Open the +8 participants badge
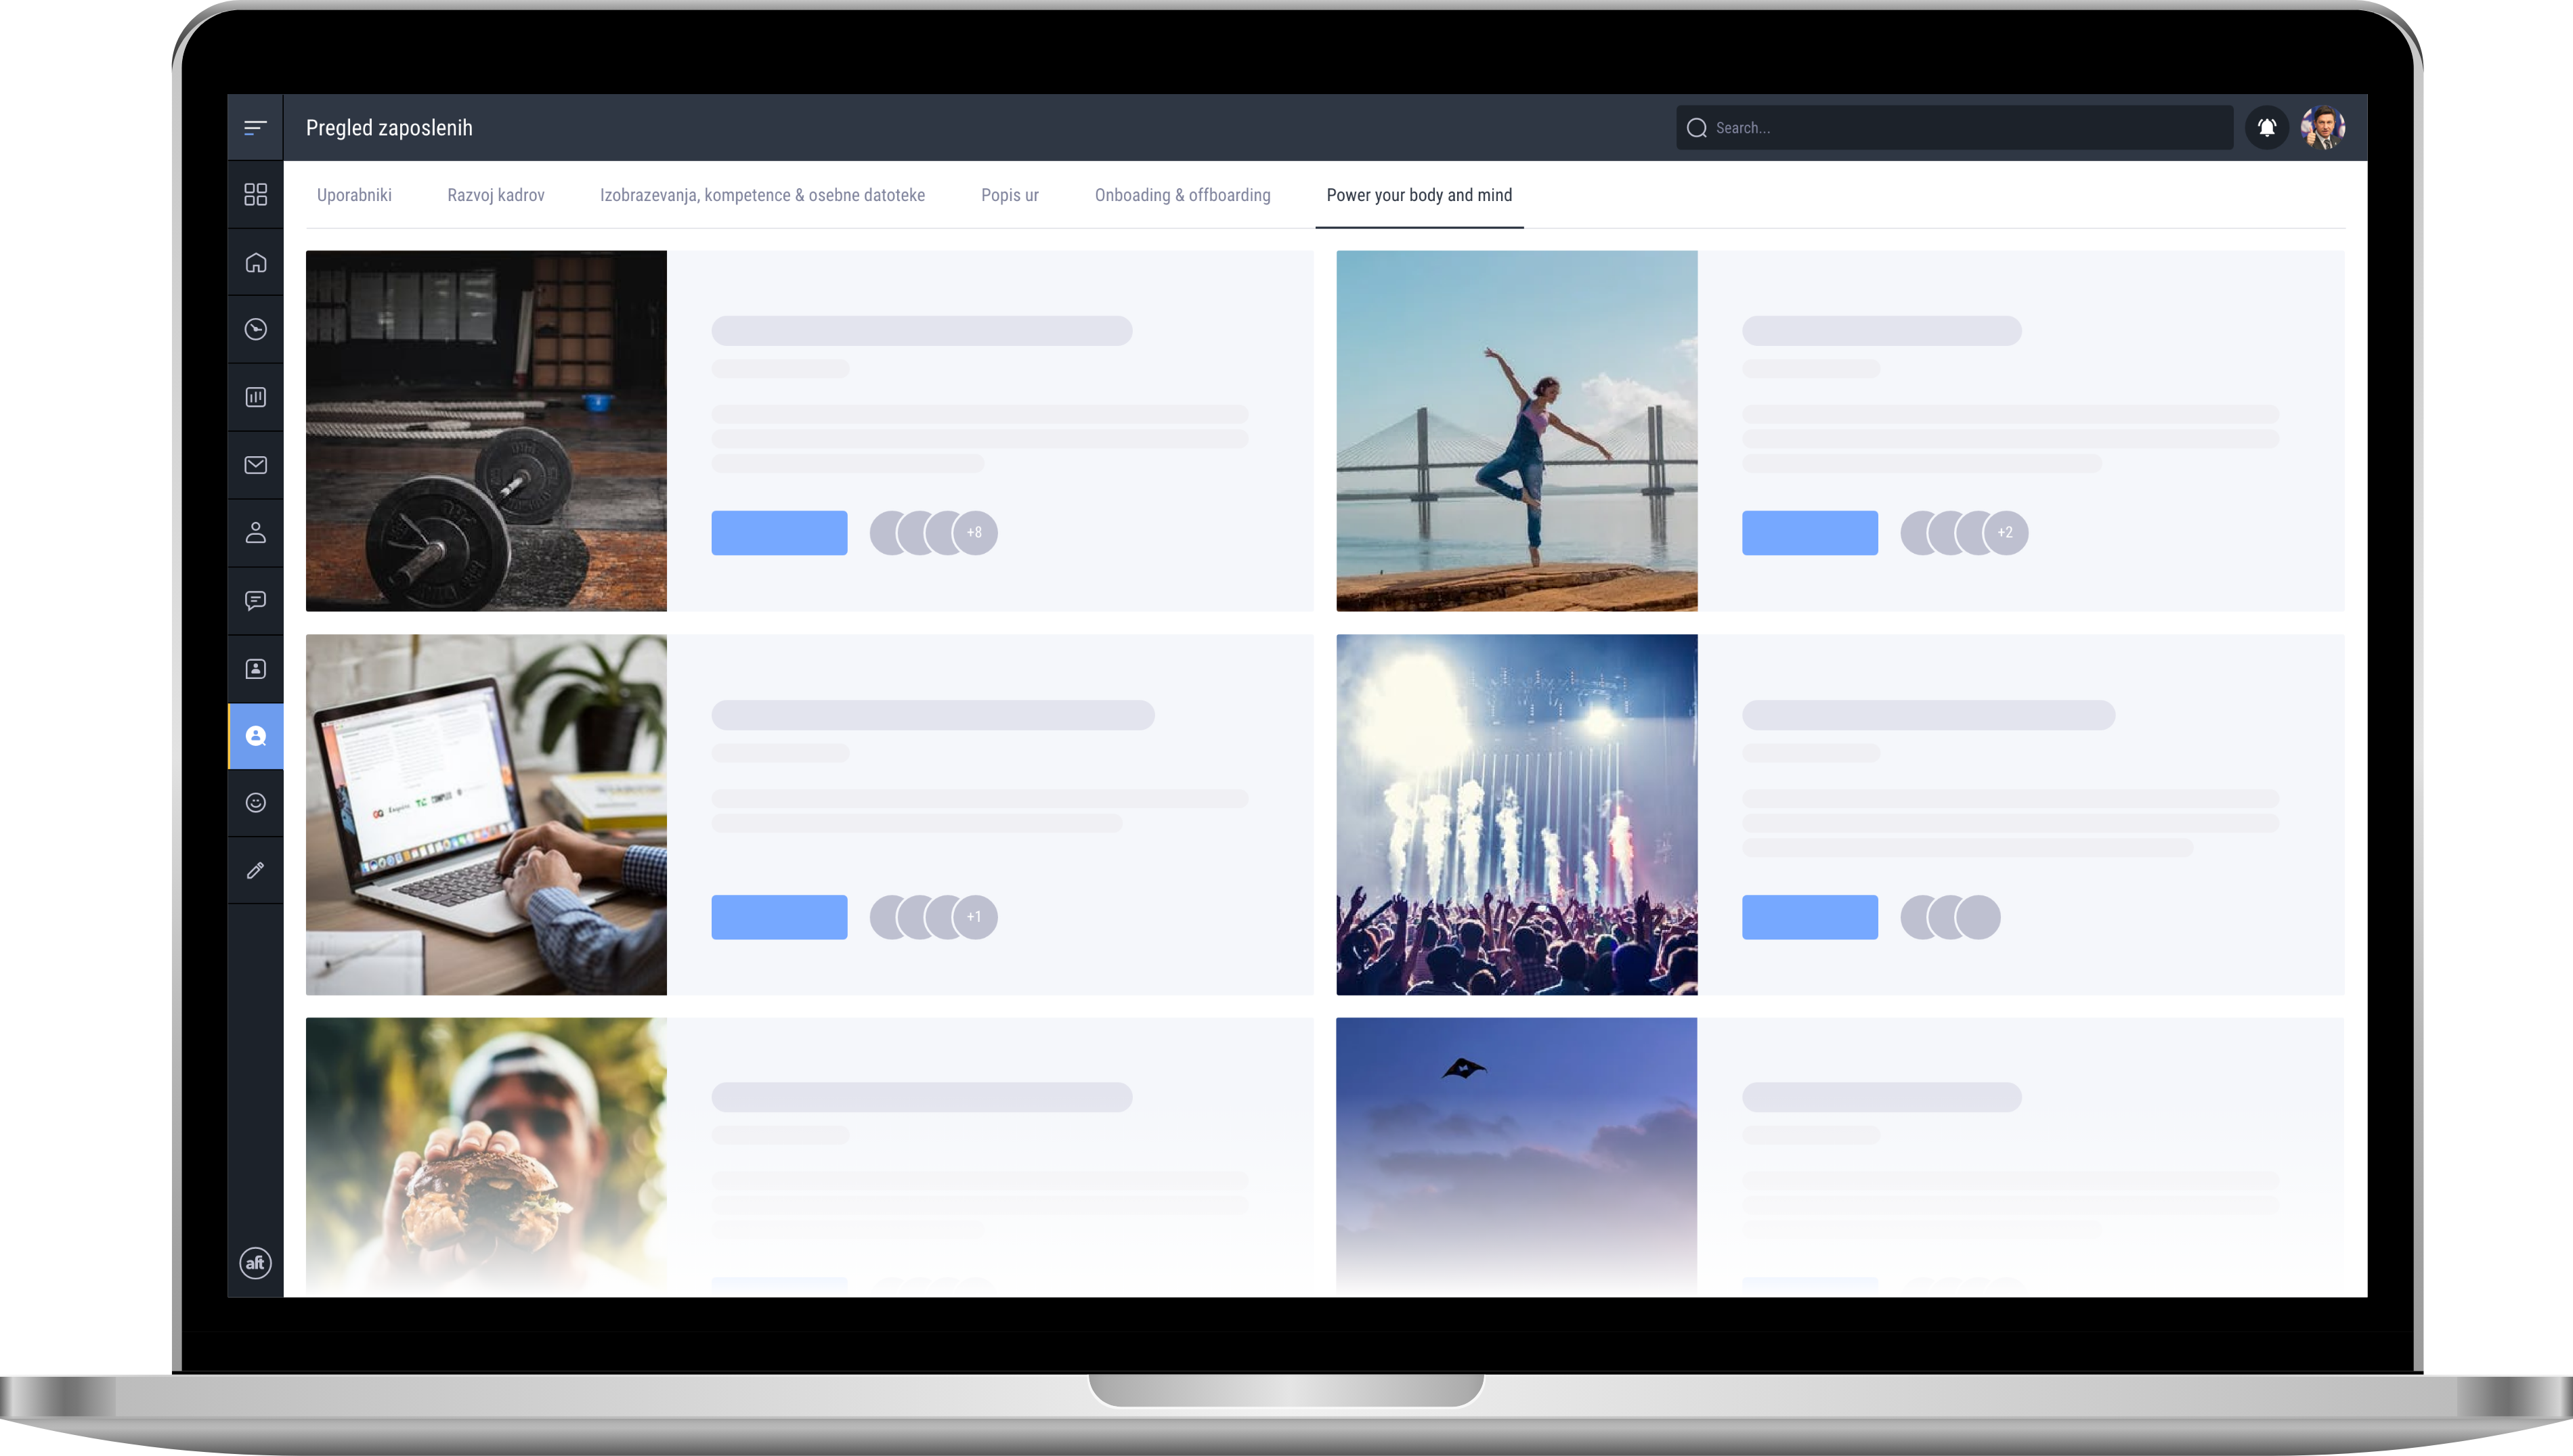This screenshot has width=2573, height=1456. click(975, 533)
